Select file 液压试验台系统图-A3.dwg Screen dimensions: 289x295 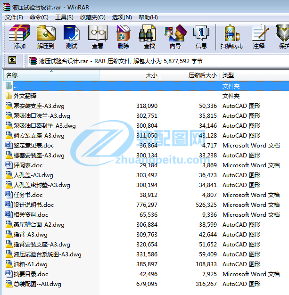[x=48, y=254]
